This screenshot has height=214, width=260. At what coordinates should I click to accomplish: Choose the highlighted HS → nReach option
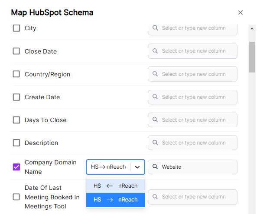(x=115, y=200)
